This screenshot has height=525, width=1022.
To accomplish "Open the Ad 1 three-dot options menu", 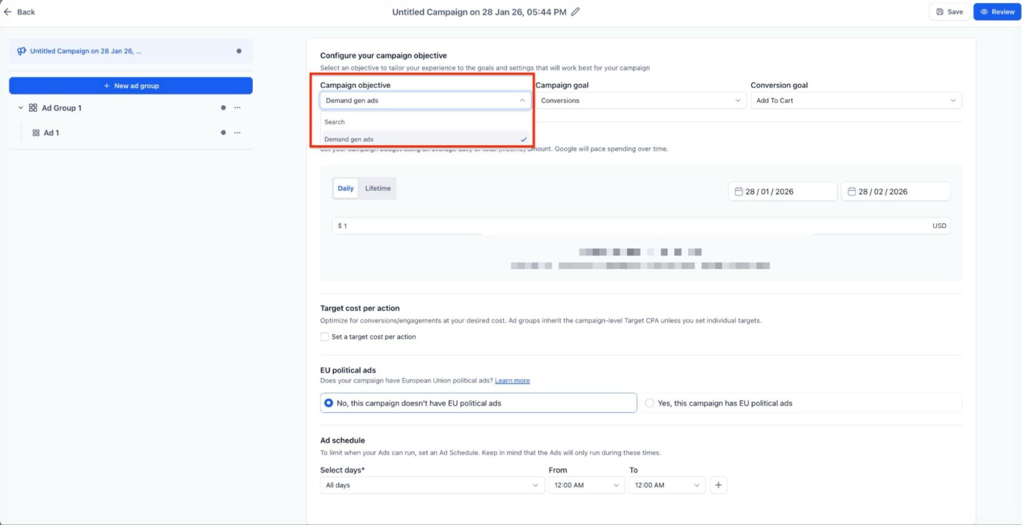I will pos(237,133).
